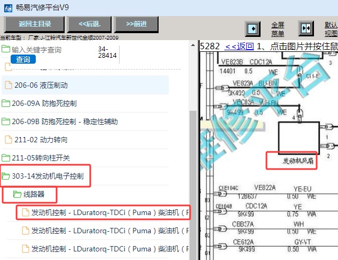Image resolution: width=338 pixels, height=260 pixels.
Task: Expand 206-09B 防抱死控制 - 稳定性辅助 folder
Action: pos(85,121)
